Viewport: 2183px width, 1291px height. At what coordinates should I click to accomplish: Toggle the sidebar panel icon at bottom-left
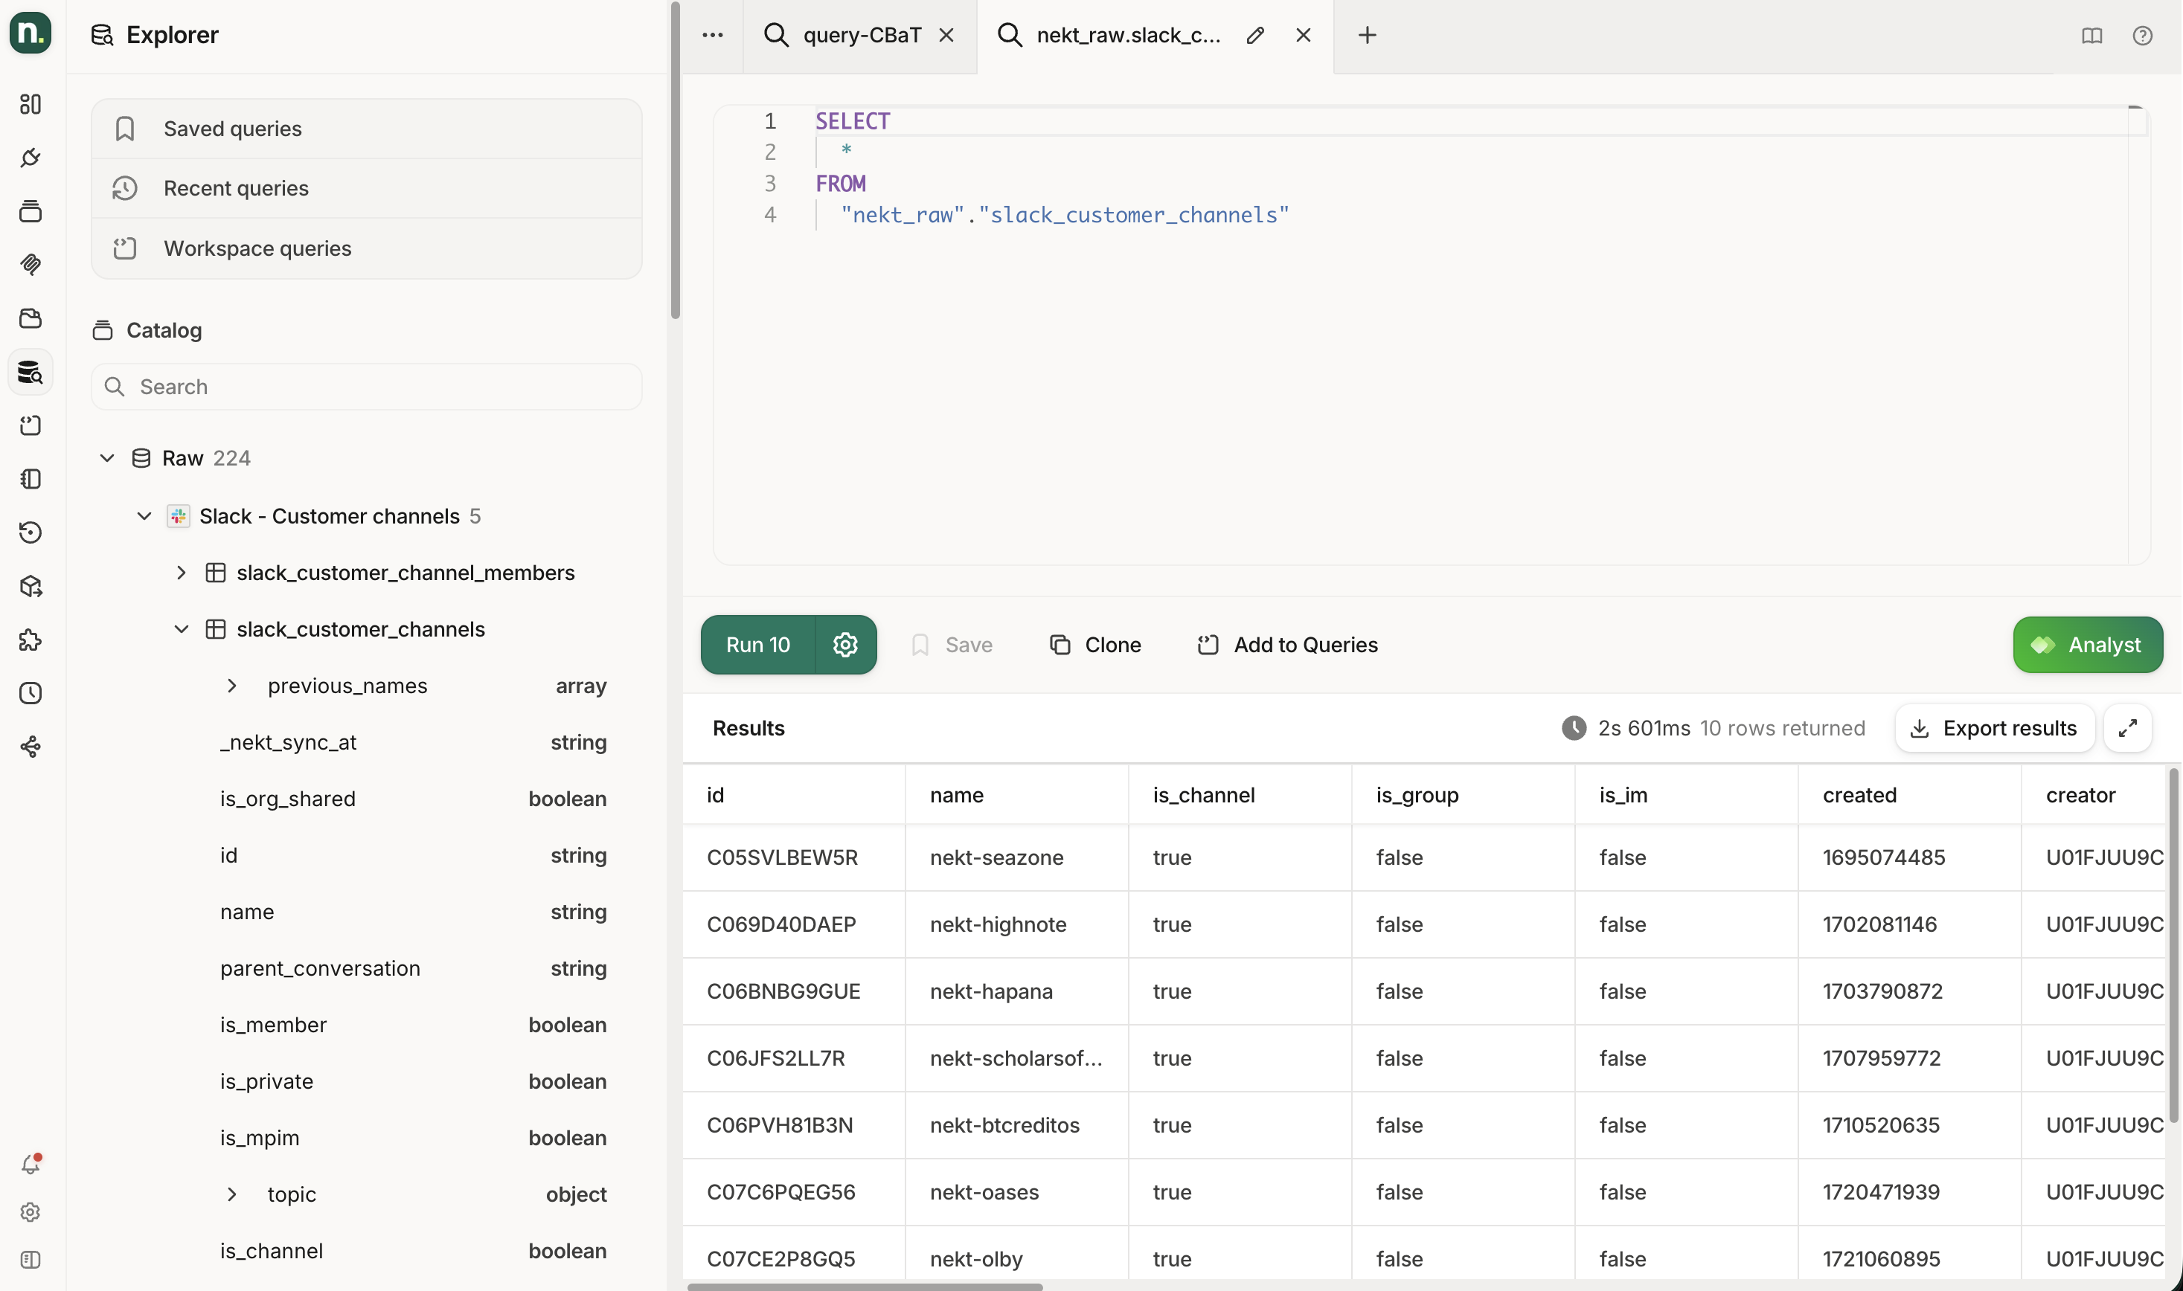point(31,1260)
